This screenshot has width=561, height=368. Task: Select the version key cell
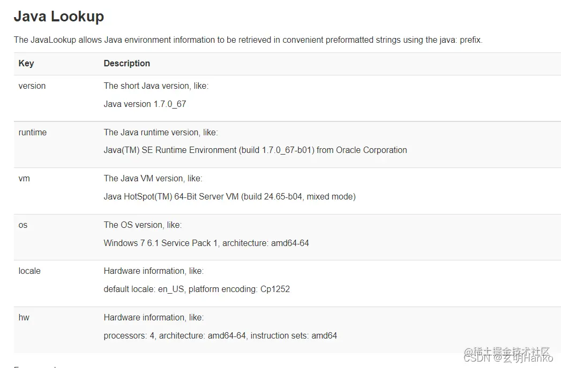[32, 86]
